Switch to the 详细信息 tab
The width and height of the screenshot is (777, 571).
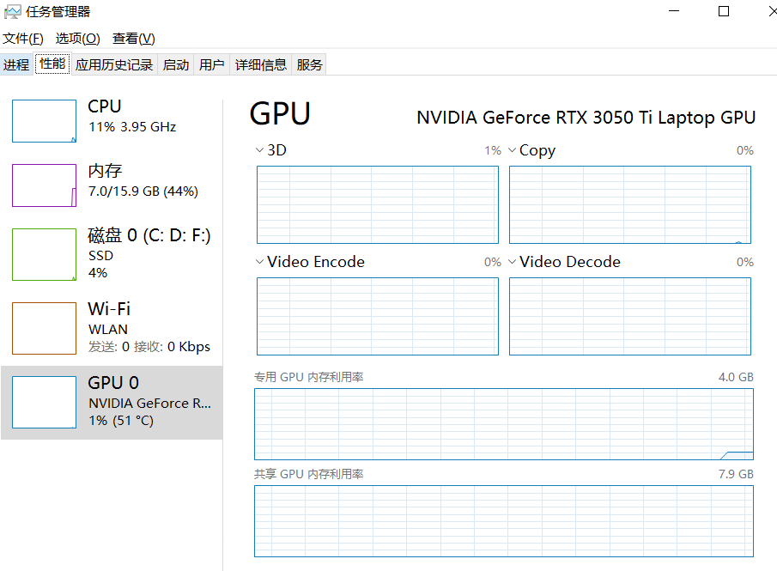point(261,64)
